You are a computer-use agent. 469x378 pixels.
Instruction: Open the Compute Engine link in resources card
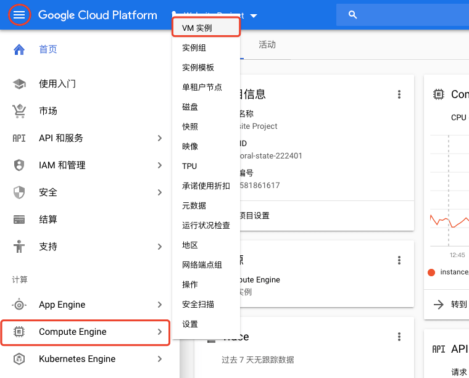pos(260,280)
